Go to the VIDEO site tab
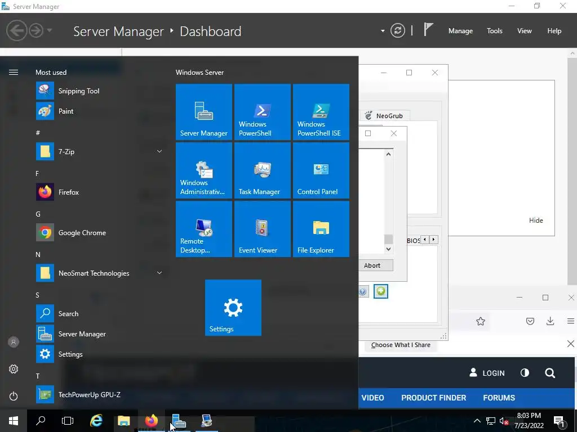Viewport: 577px width, 432px height. [x=372, y=398]
